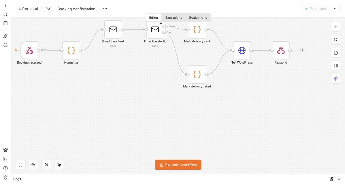
Task: Tidy up workflow with the broom icon
Action: 59,165
